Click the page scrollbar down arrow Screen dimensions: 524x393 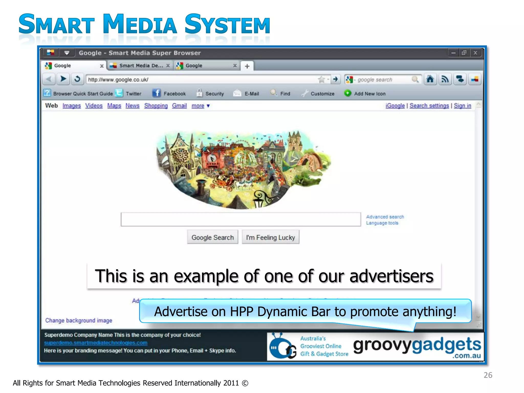point(478,317)
